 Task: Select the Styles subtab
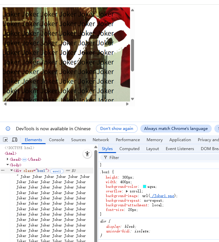[107, 149]
